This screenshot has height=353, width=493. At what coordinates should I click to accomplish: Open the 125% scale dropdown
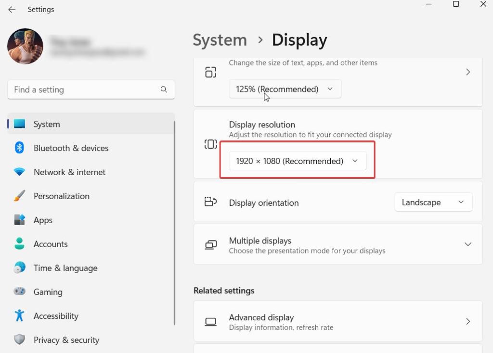(x=285, y=89)
